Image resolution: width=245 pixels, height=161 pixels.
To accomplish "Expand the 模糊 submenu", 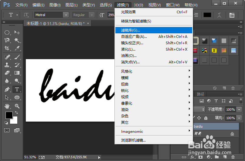I will (154, 78).
